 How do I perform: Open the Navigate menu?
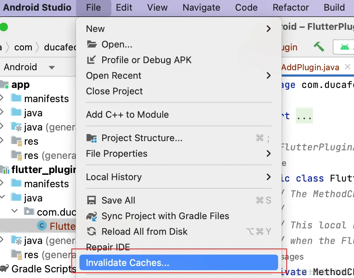click(201, 8)
